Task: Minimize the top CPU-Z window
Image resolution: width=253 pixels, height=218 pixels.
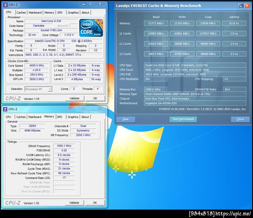Action: (x=83, y=4)
